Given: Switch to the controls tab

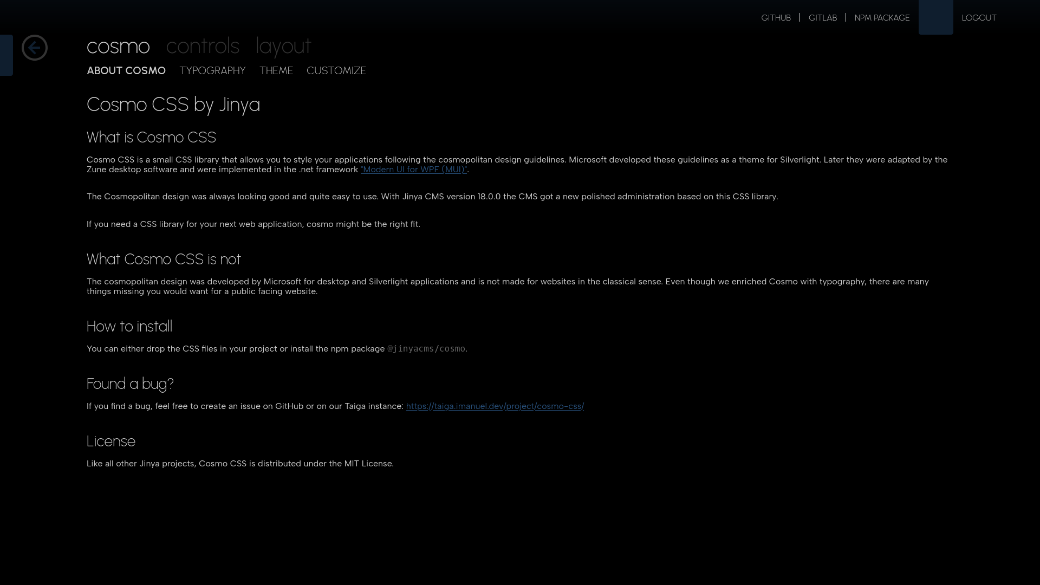Looking at the screenshot, I should [203, 47].
